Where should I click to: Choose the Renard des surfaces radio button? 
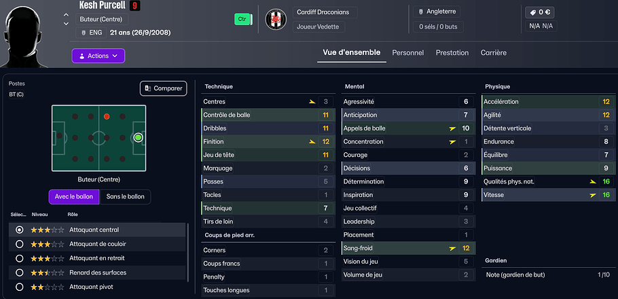[20, 272]
